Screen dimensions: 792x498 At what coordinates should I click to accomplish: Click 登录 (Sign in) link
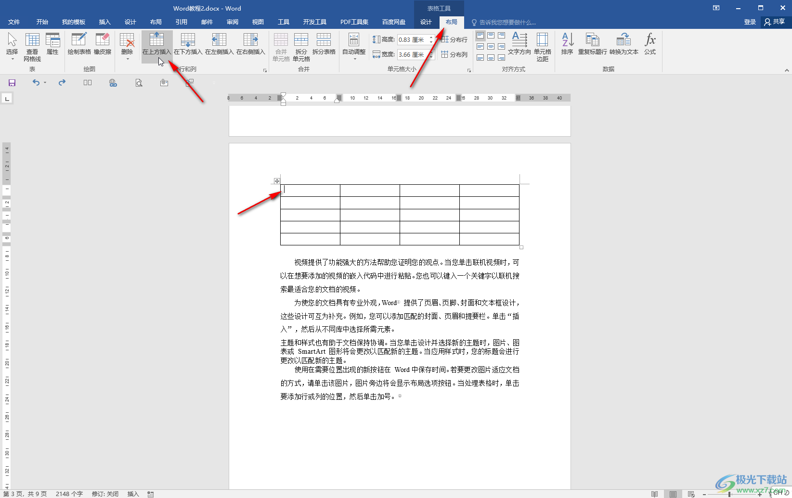coord(750,22)
